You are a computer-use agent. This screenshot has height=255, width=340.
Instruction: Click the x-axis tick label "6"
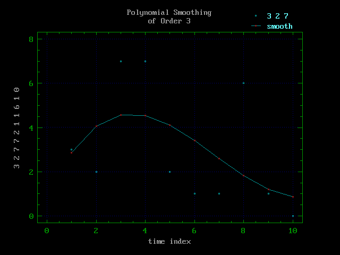(x=194, y=230)
